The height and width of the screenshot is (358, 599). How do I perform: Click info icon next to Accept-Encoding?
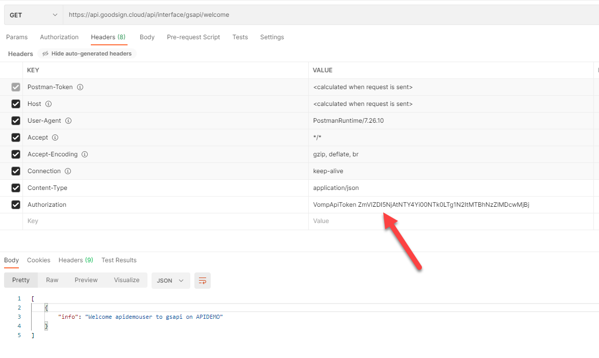coord(85,154)
